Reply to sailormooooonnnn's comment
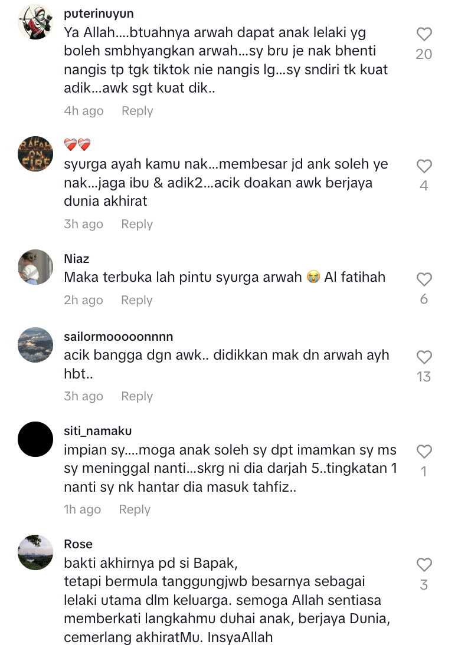The image size is (458, 645). pos(137,397)
